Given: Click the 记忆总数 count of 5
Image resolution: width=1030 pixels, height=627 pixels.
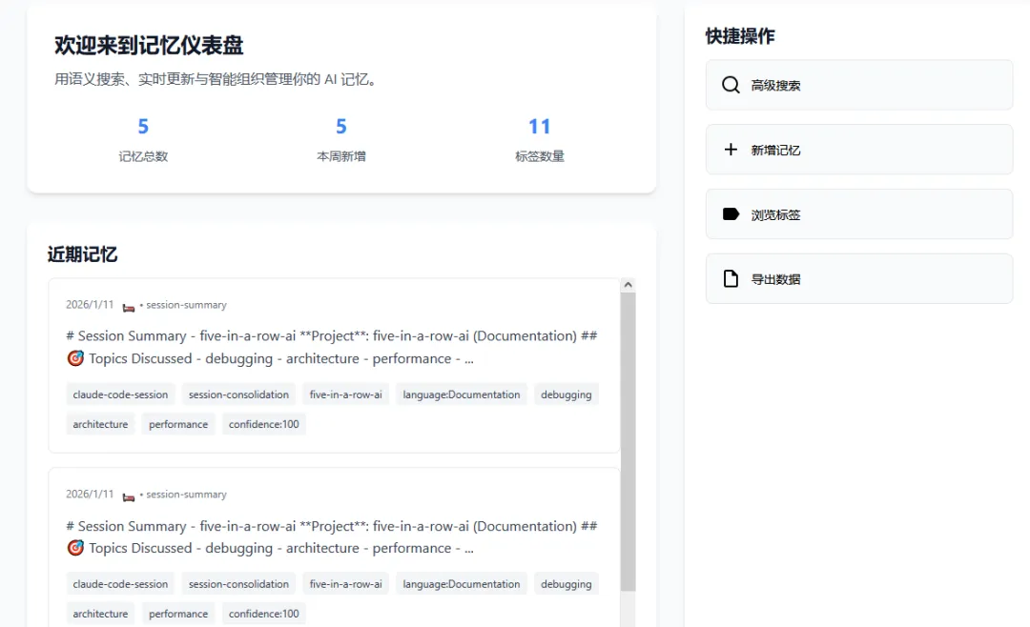Looking at the screenshot, I should [x=143, y=126].
